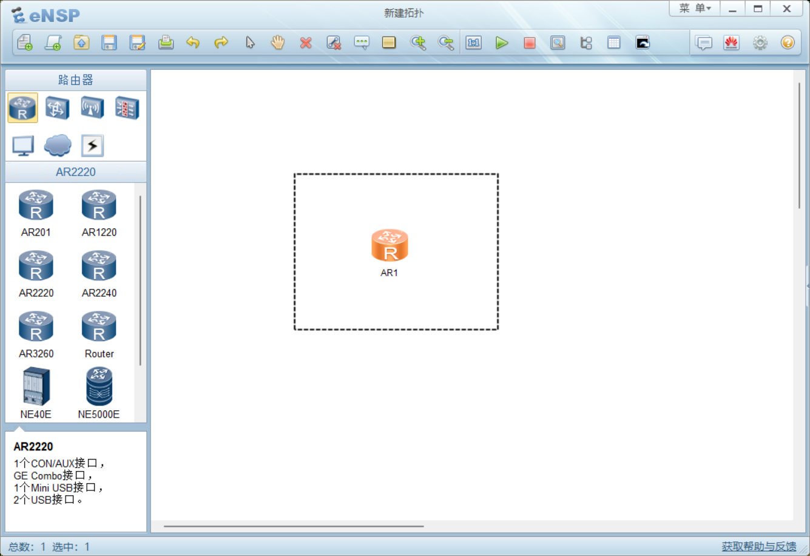Select the arrow pointer tool

(x=250, y=42)
